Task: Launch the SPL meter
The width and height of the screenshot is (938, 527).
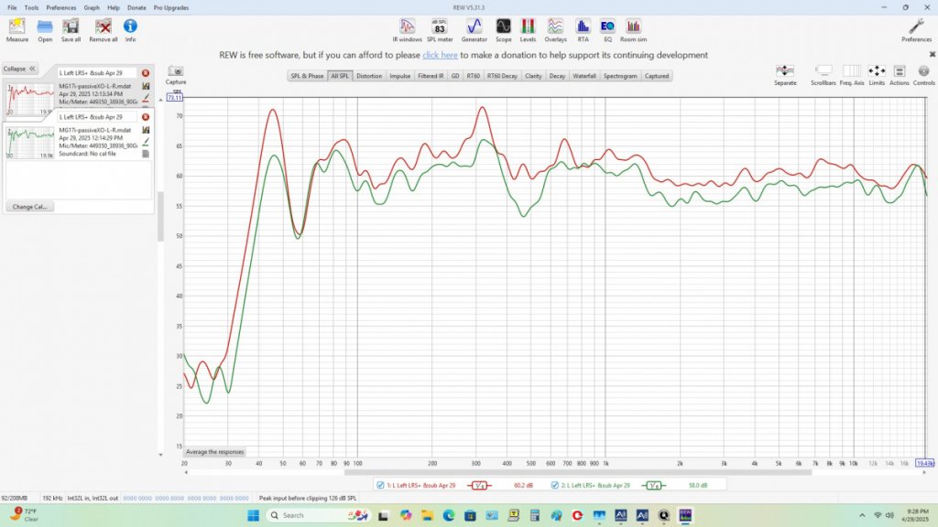Action: point(440,30)
